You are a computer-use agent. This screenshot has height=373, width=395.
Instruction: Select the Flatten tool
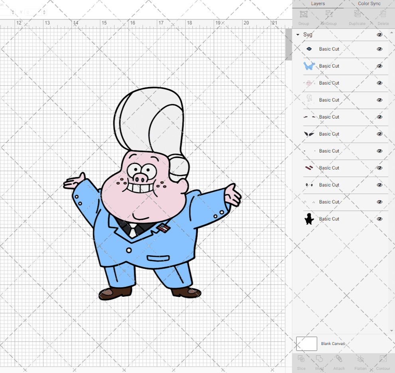360,363
